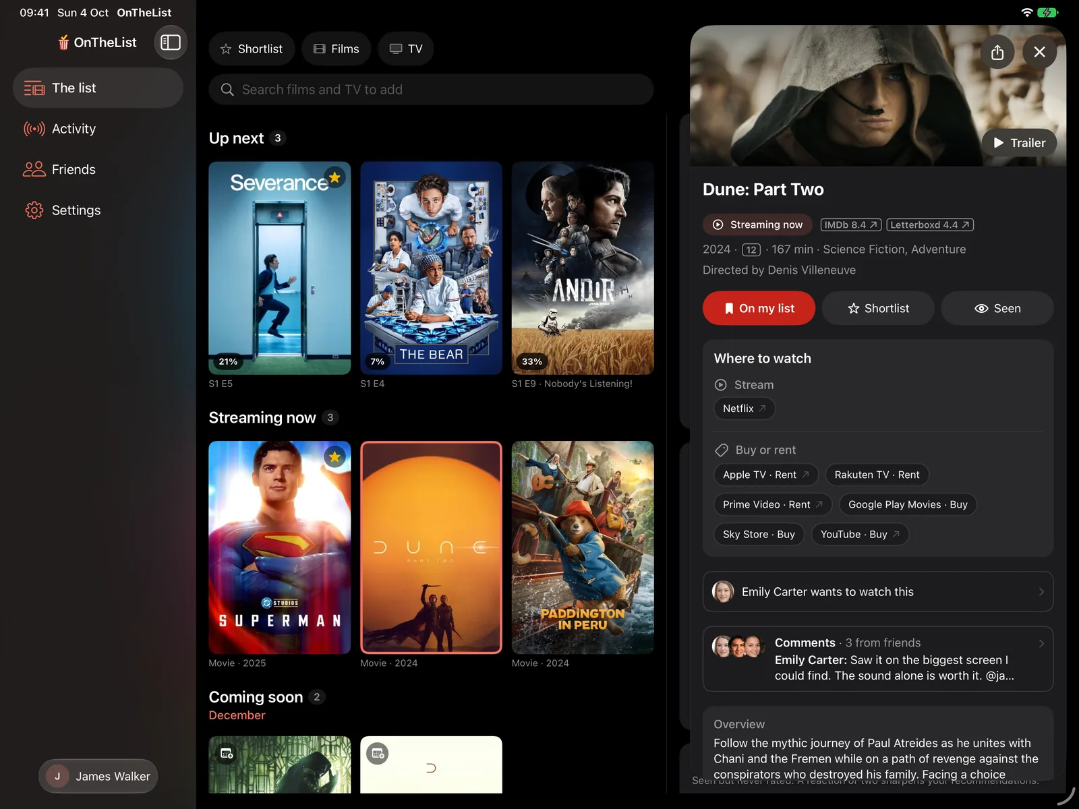Image resolution: width=1079 pixels, height=809 pixels.
Task: Open the IMDb 8.4 rating link
Action: (x=850, y=224)
